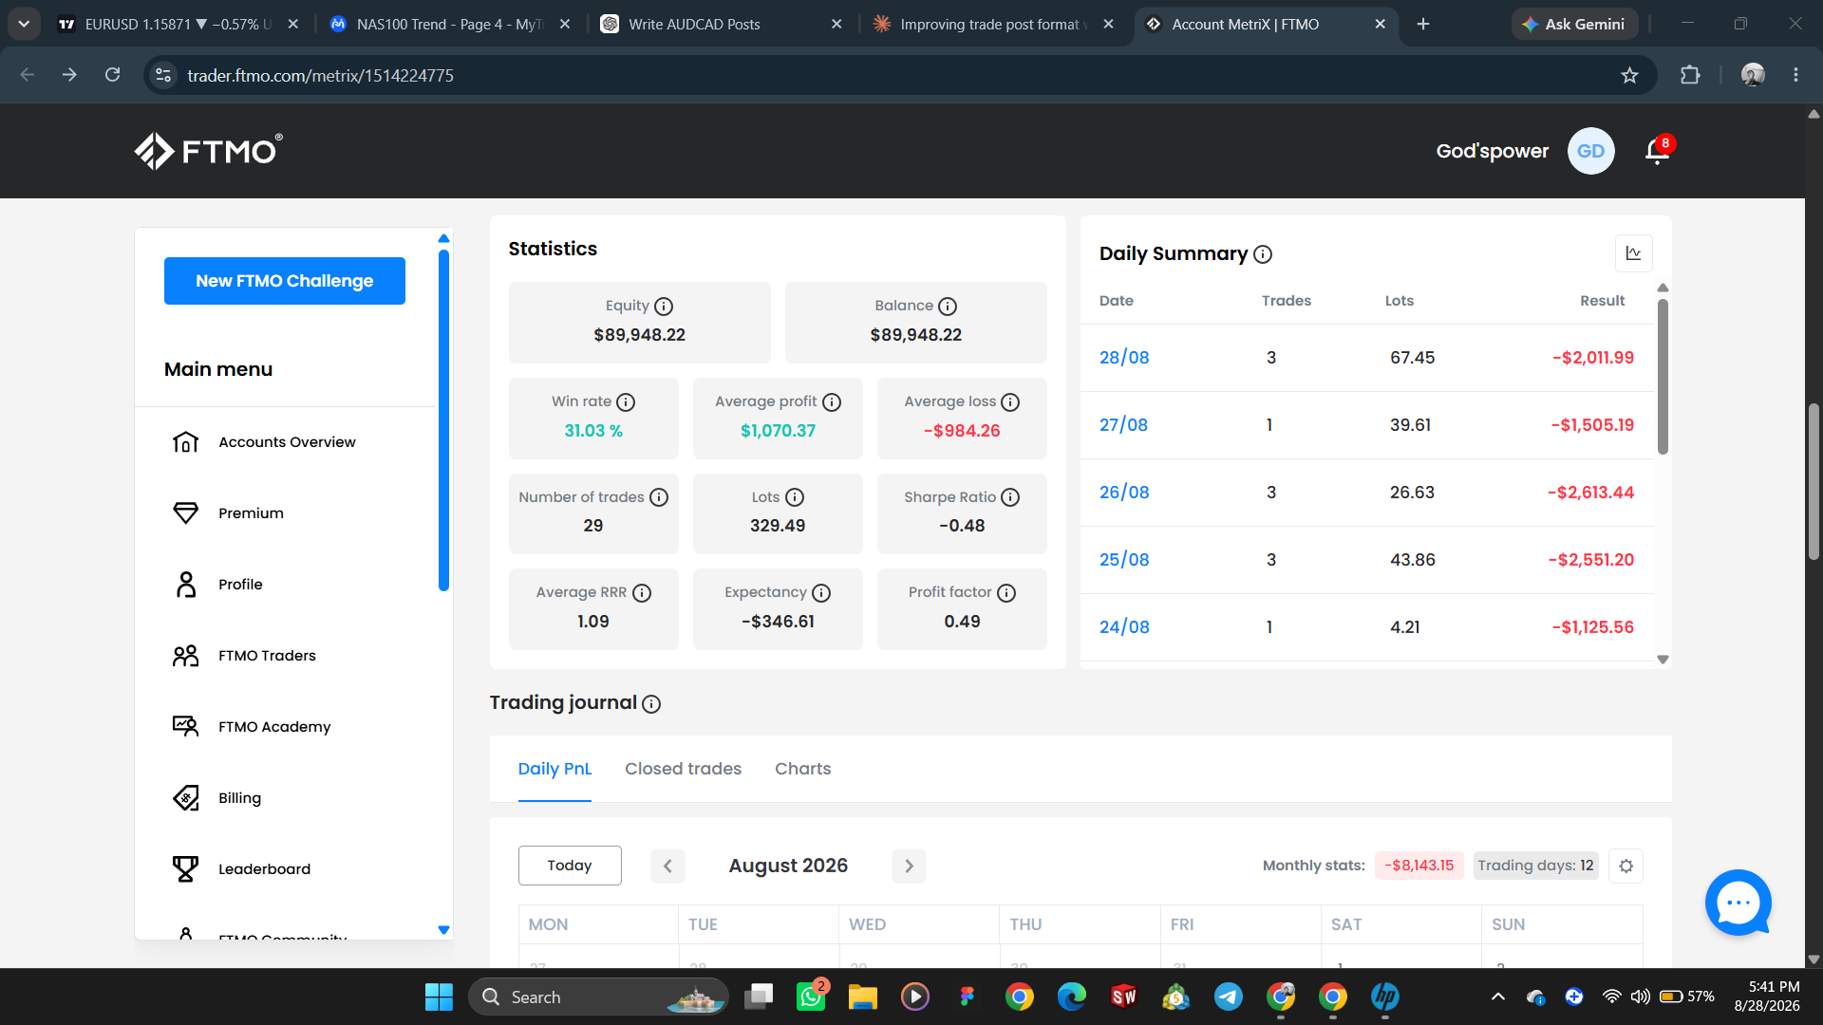This screenshot has height=1025, width=1823.
Task: Click the Windows taskbar Search box
Action: [x=598, y=997]
